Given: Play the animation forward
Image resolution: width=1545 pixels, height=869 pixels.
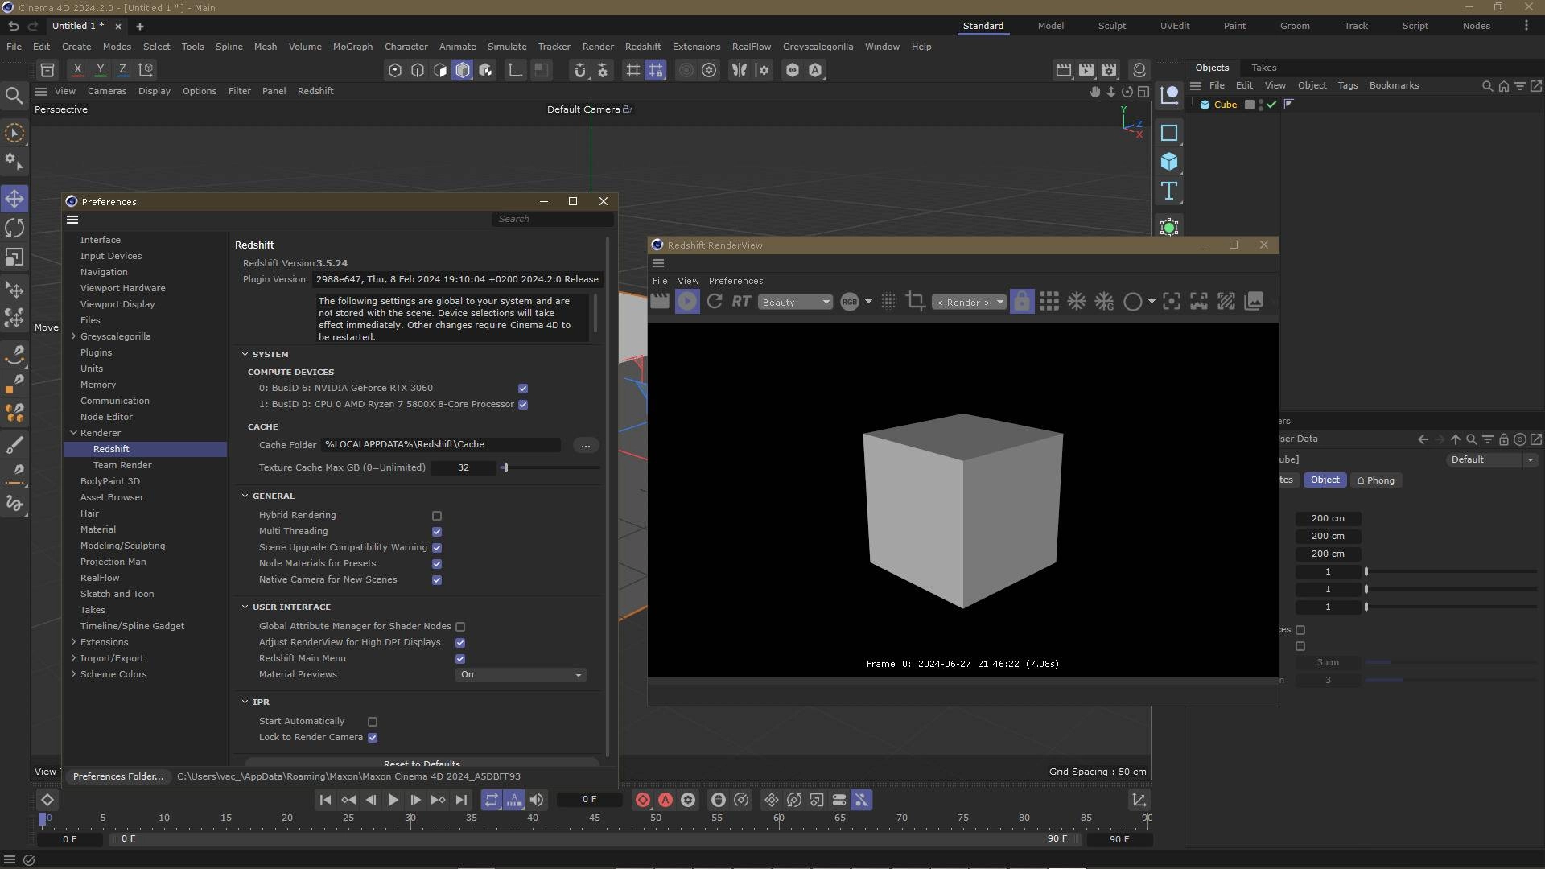Looking at the screenshot, I should (x=393, y=800).
